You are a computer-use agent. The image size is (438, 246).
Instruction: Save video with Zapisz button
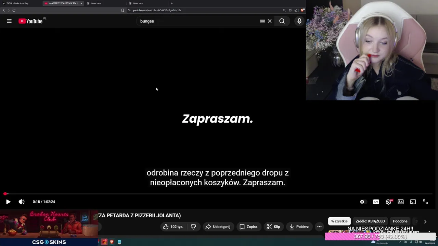(x=249, y=227)
